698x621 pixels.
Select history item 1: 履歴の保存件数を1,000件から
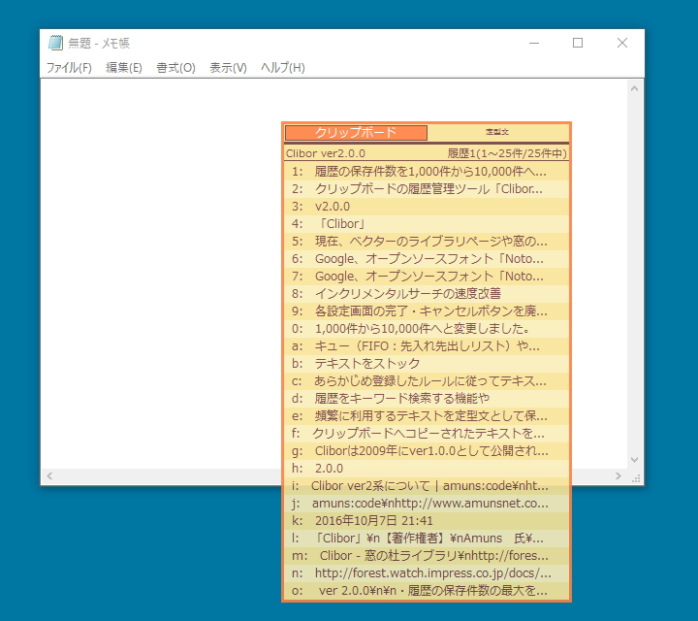[427, 172]
